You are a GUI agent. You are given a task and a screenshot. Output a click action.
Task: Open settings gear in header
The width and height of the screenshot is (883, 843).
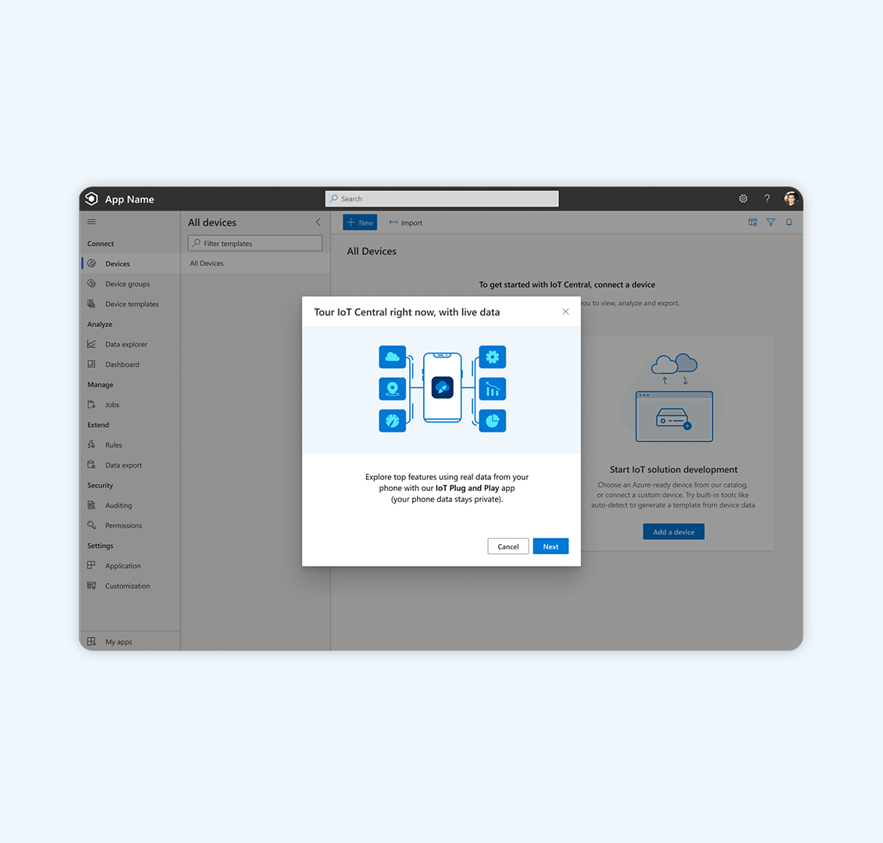pyautogui.click(x=743, y=199)
